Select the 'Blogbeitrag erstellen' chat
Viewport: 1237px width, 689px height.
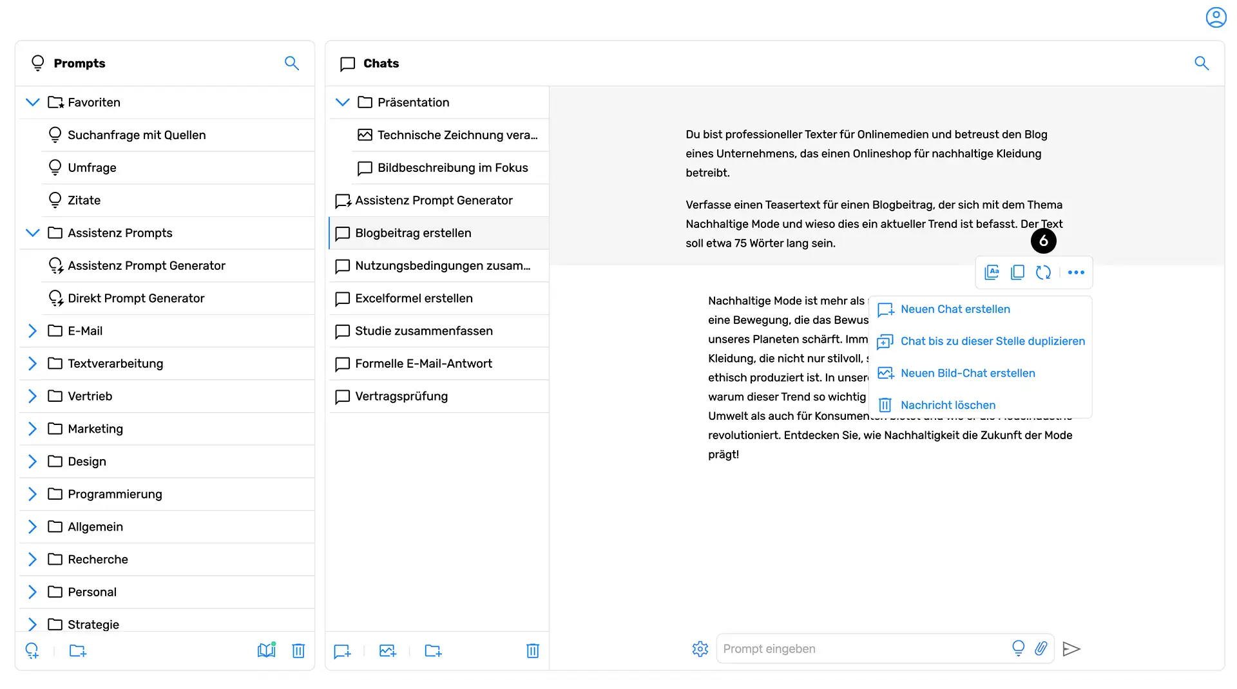coord(439,233)
